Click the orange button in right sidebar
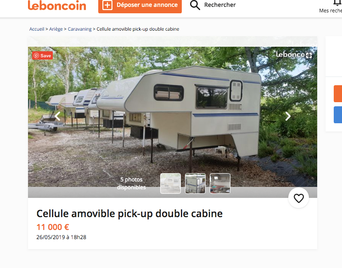 [338, 93]
